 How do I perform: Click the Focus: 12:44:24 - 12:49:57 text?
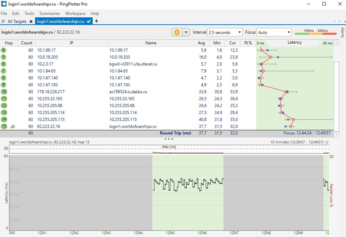(307, 133)
